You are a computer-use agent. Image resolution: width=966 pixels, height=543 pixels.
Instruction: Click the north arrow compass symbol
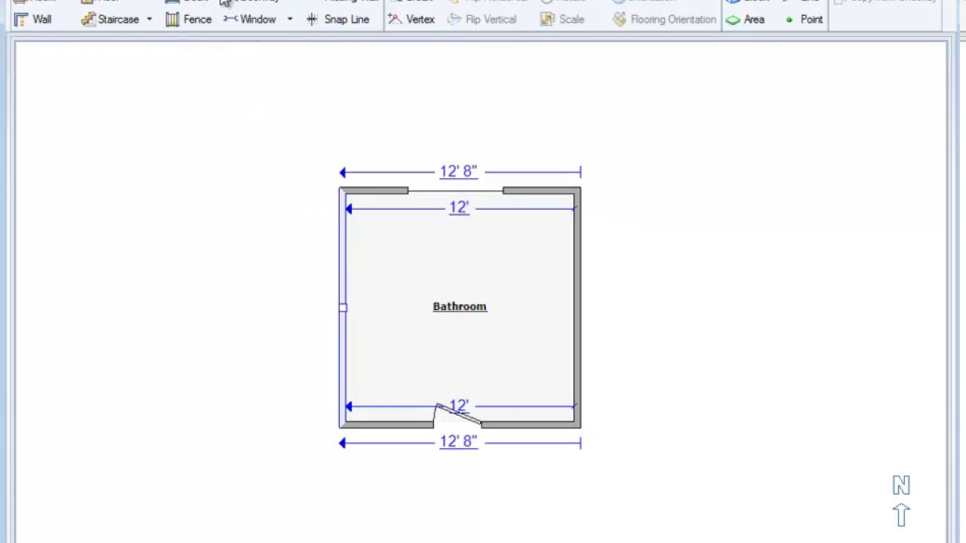tap(901, 502)
